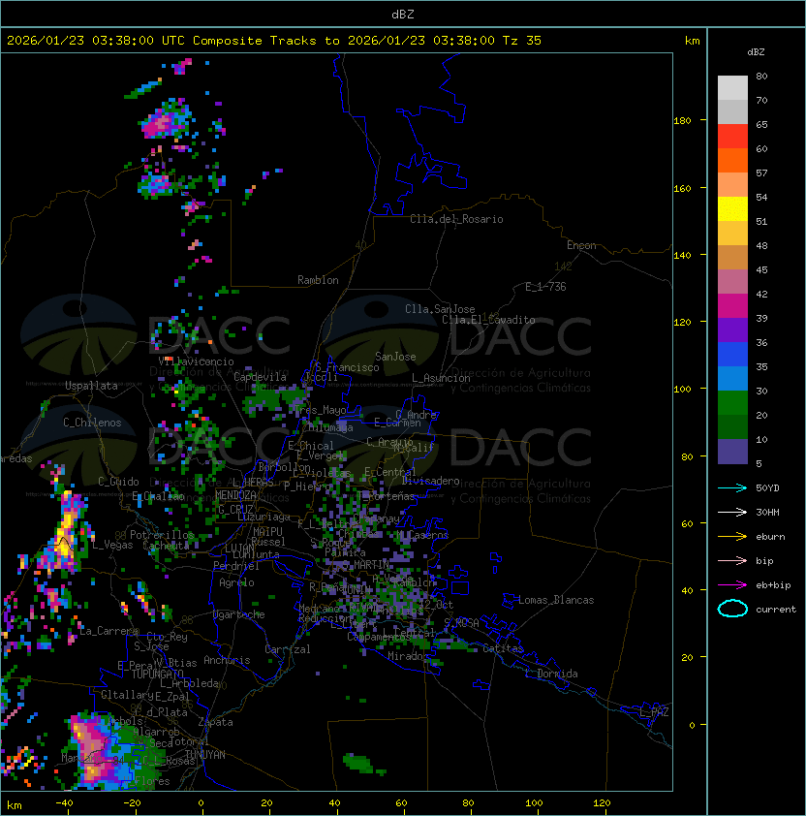
Task: Click the 'C_Chilenos' map label
Action: (x=92, y=423)
